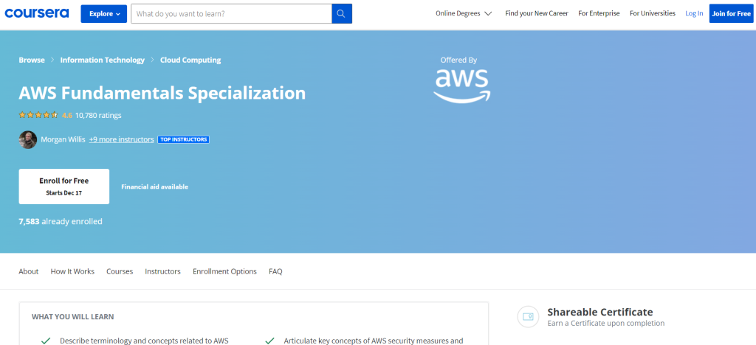Click the Join for Free button
Image resolution: width=756 pixels, height=345 pixels.
point(731,13)
